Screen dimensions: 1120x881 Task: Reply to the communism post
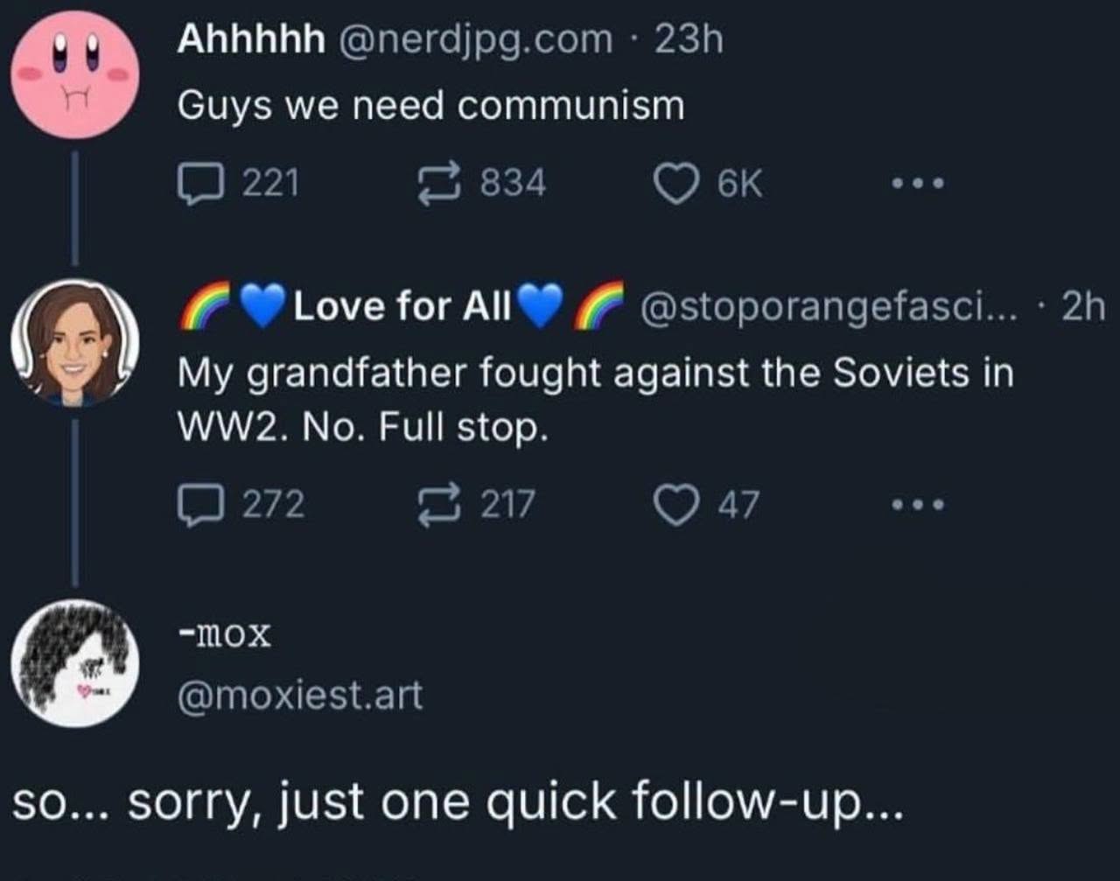coord(201,182)
